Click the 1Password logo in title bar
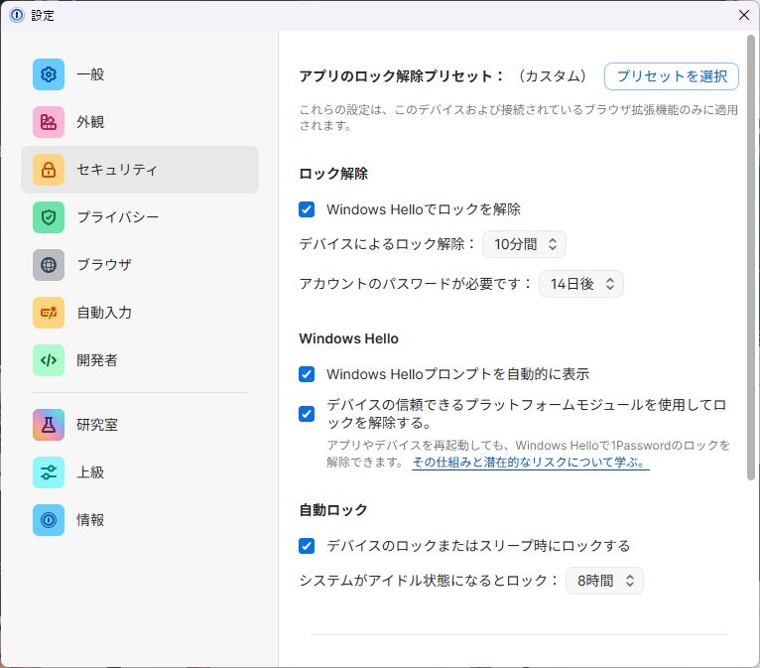Screen dimensions: 760x668 (x=17, y=15)
